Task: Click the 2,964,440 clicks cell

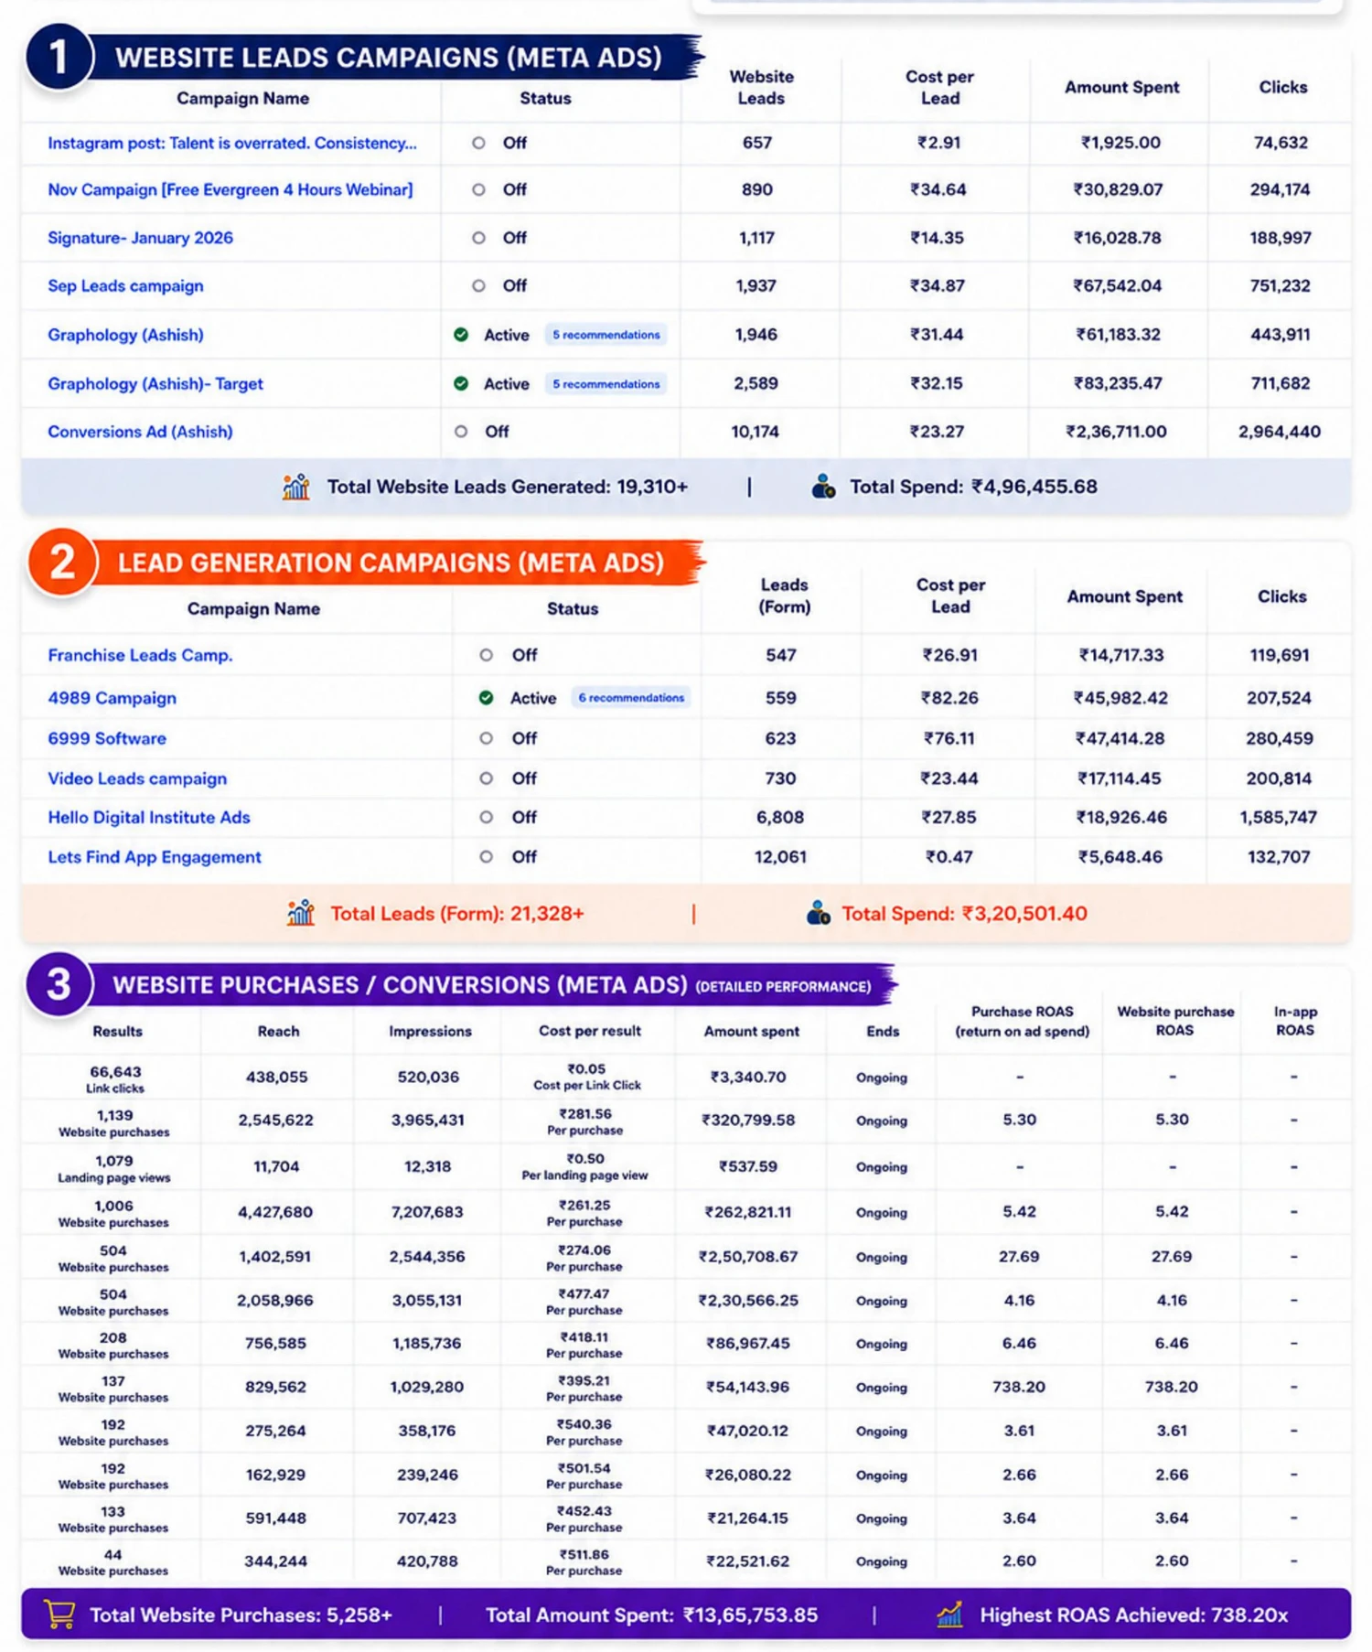Action: [1280, 431]
